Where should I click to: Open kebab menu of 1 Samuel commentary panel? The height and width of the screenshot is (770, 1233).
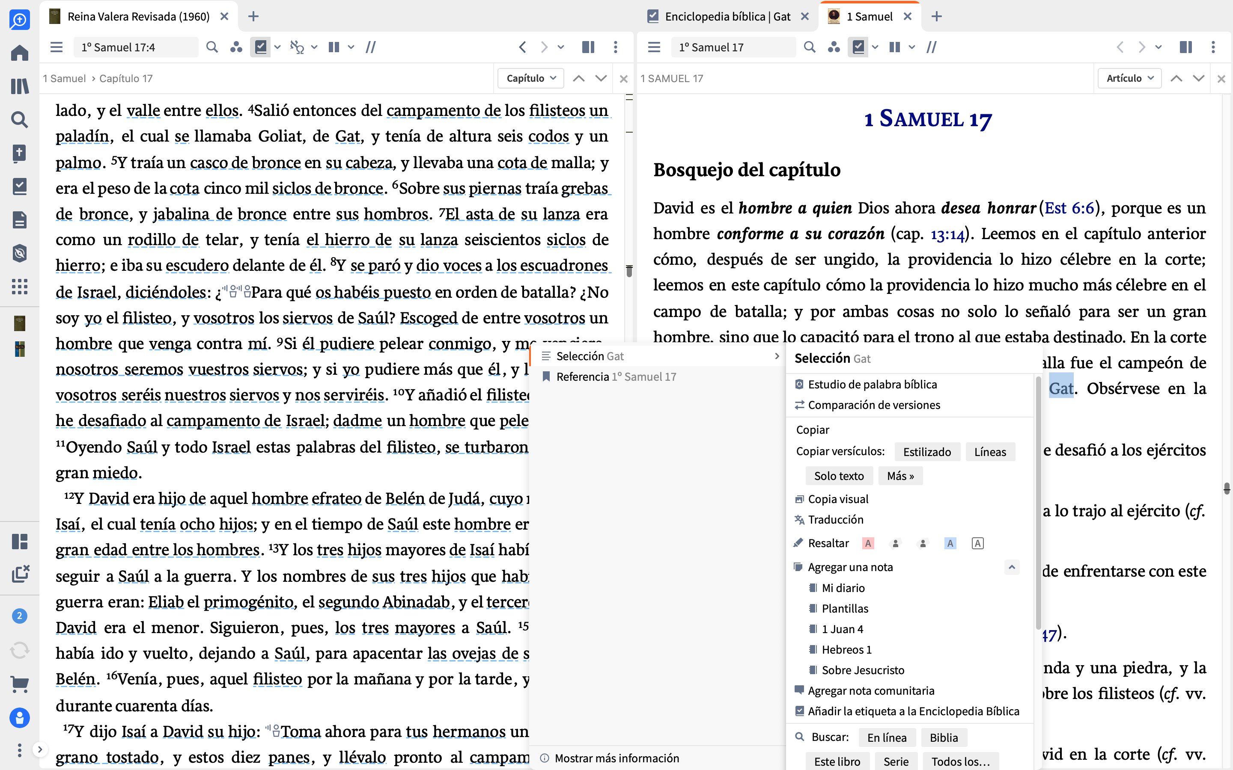point(1213,47)
